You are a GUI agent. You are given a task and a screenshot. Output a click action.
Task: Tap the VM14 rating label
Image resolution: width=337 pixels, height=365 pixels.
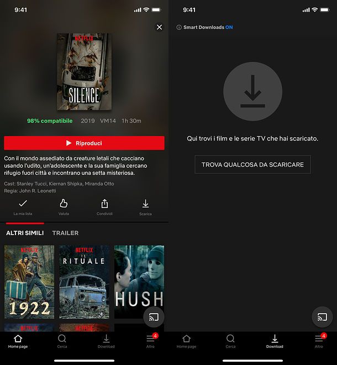(108, 121)
